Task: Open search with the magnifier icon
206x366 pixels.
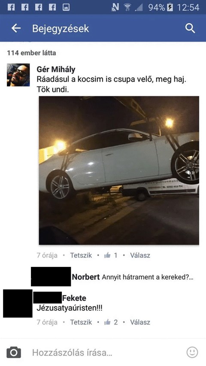Action: point(190,28)
